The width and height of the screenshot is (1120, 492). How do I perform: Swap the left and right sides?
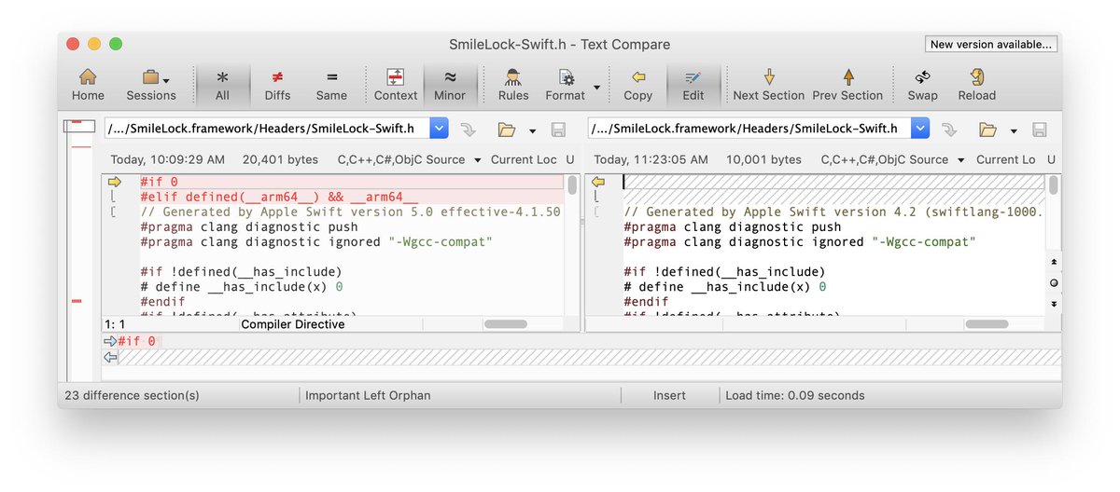(923, 84)
